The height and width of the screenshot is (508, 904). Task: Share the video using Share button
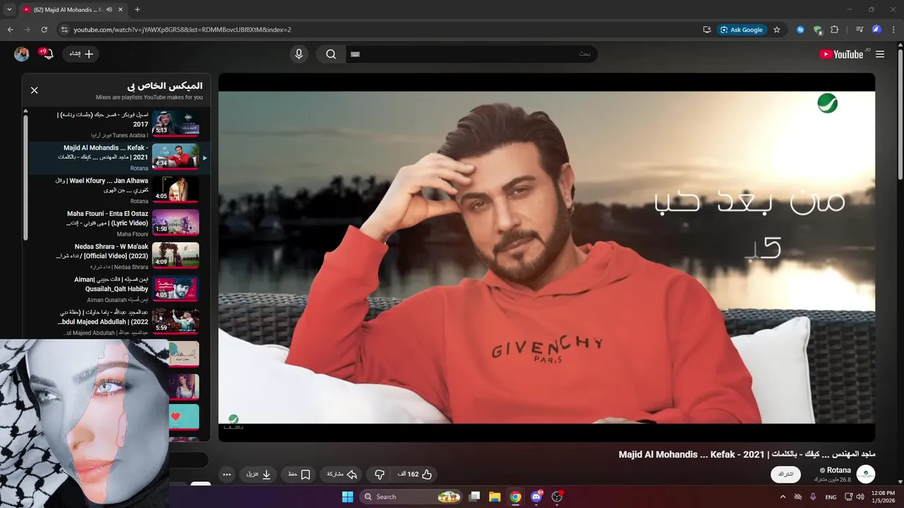click(x=342, y=475)
